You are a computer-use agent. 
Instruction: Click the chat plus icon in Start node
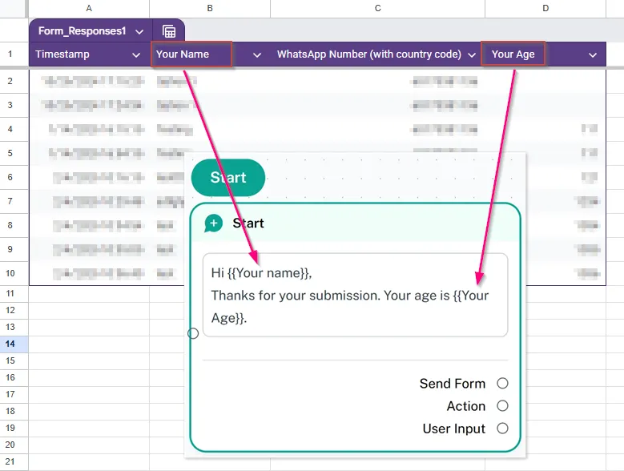(214, 223)
